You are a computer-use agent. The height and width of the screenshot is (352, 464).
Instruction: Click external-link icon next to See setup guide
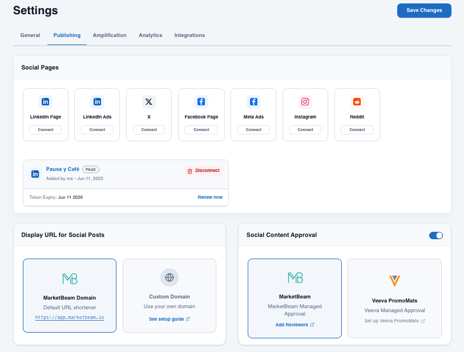tap(188, 319)
